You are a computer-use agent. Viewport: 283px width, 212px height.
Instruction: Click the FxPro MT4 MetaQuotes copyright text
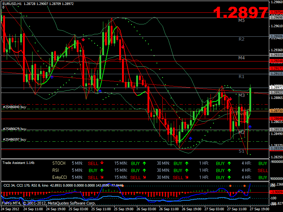(x=48, y=203)
